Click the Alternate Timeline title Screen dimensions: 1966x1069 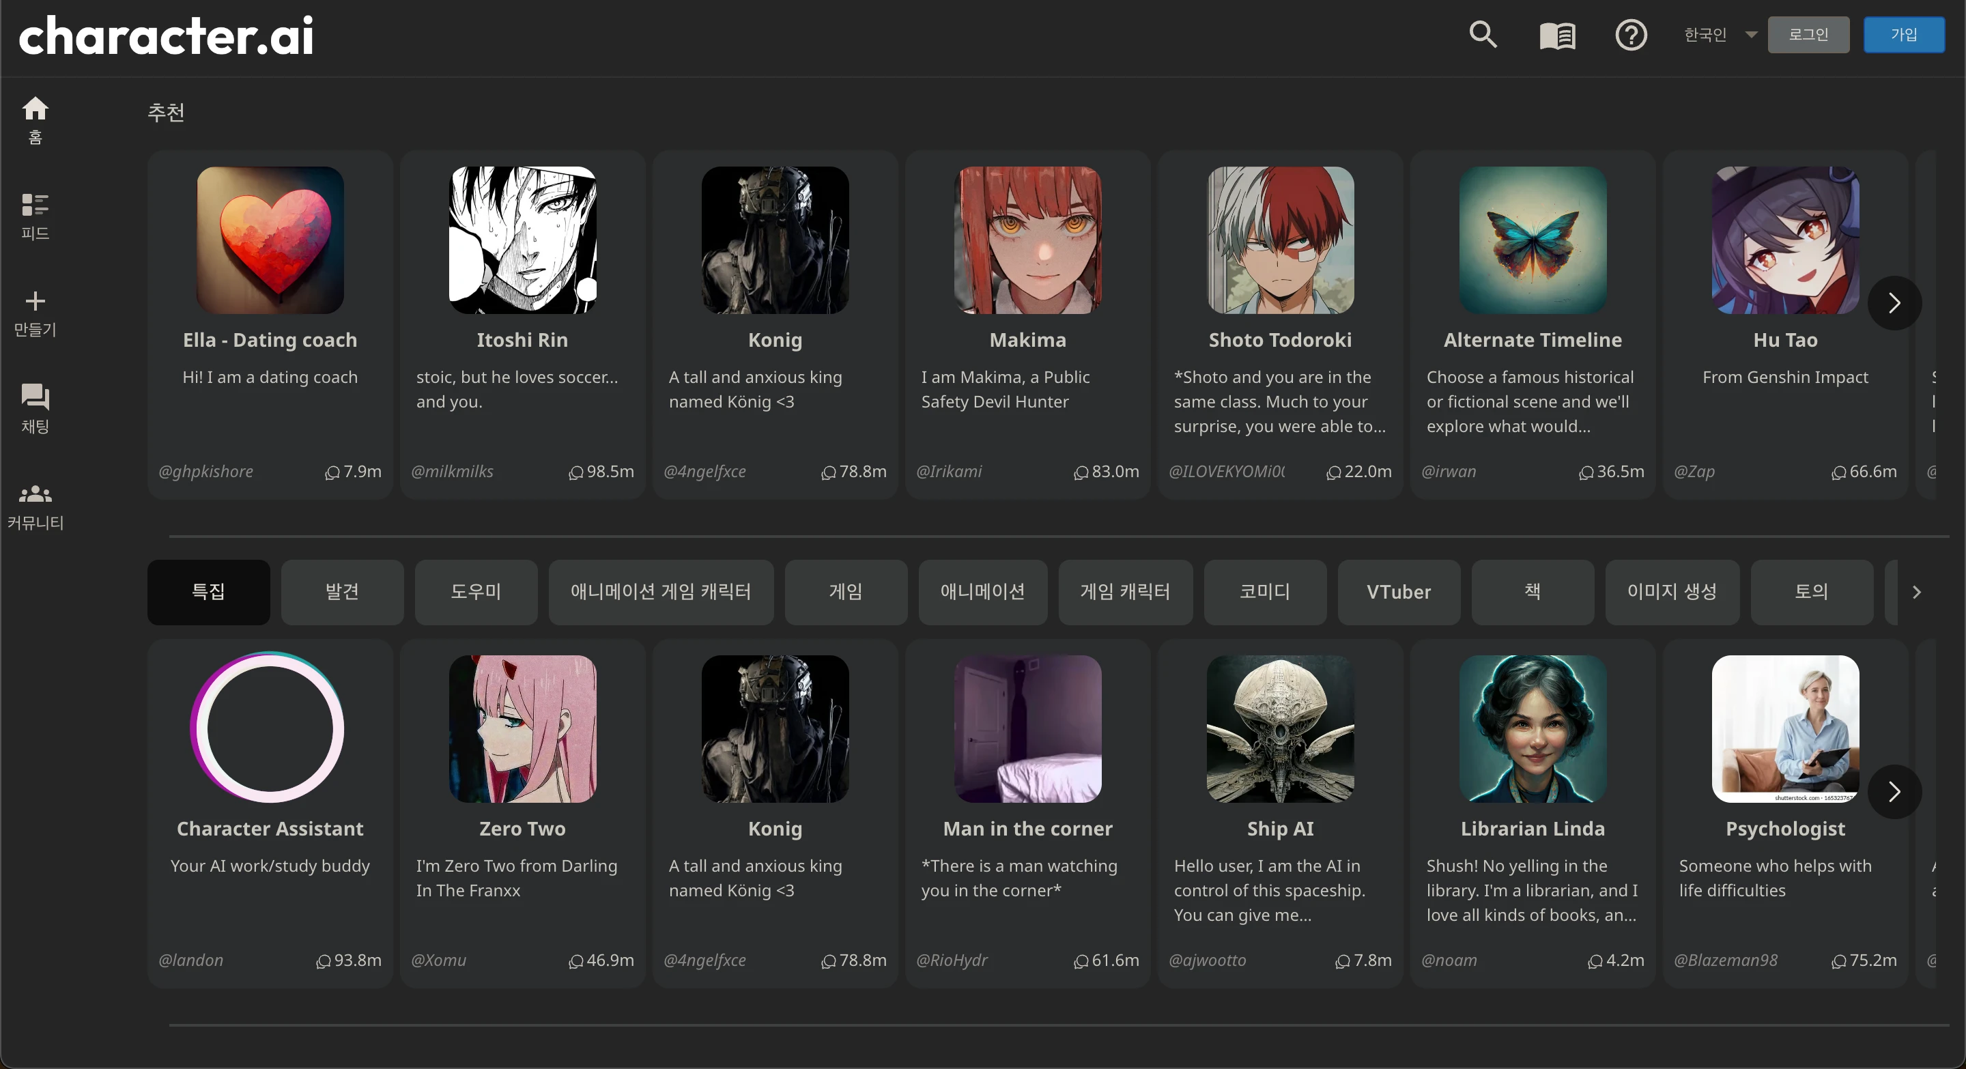tap(1533, 341)
